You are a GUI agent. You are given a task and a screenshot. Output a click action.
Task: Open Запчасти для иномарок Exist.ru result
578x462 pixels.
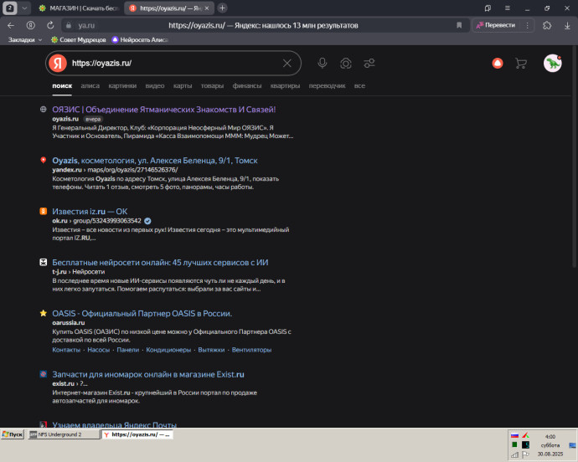pos(148,374)
